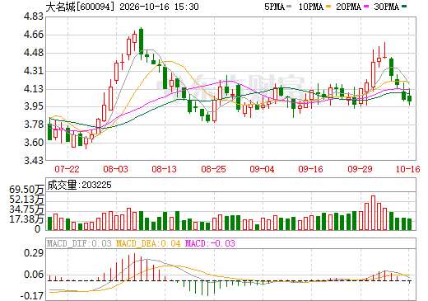The height and width of the screenshot is (301, 428).
Task: Click the 4.48 price axis label
Action: [34, 53]
